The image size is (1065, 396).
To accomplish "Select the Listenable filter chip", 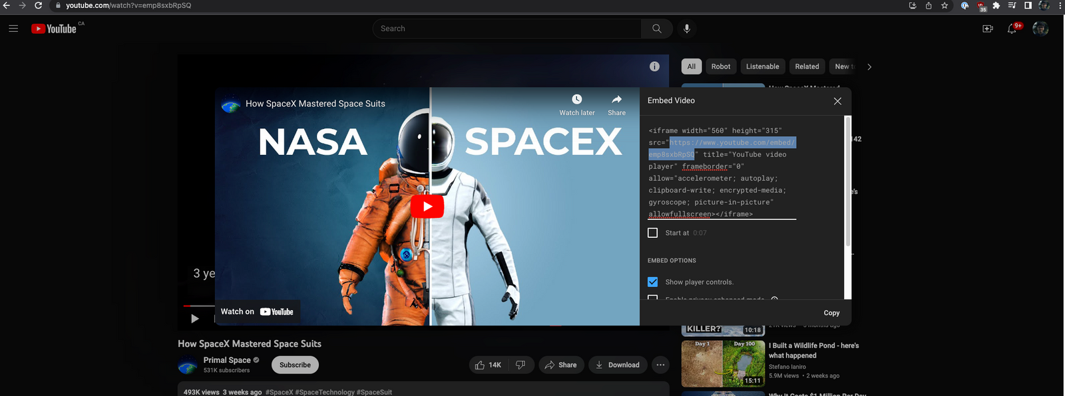I will coord(762,66).
